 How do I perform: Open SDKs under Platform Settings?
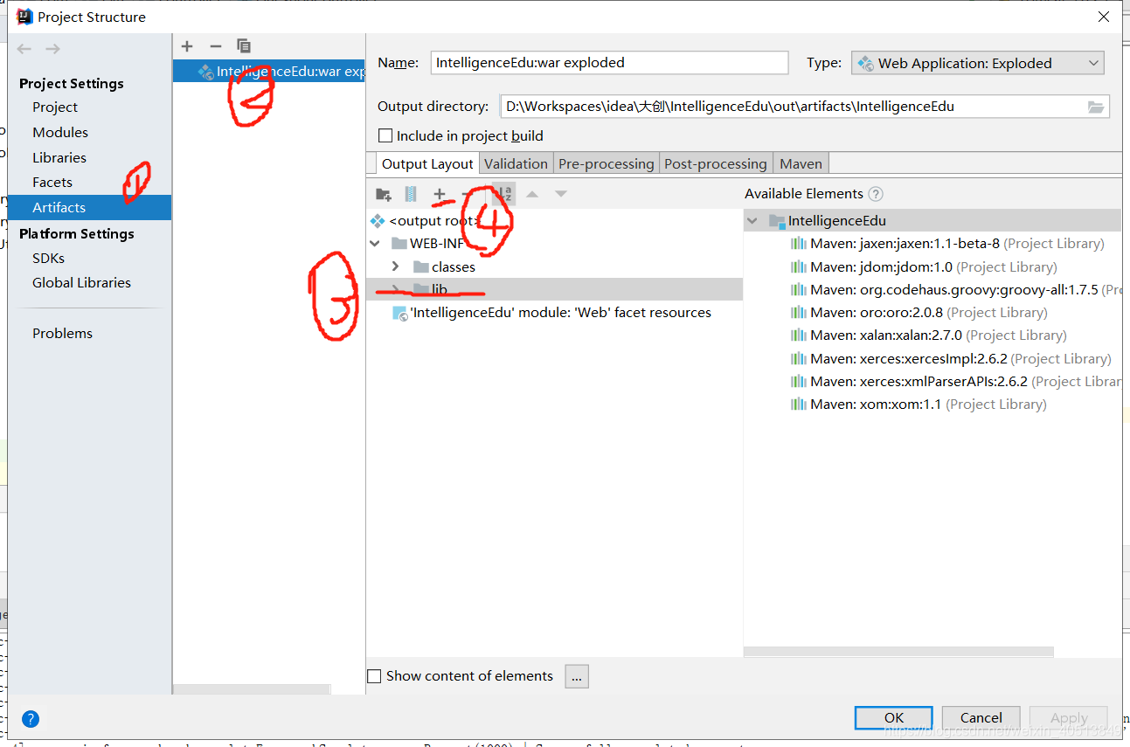pos(48,259)
